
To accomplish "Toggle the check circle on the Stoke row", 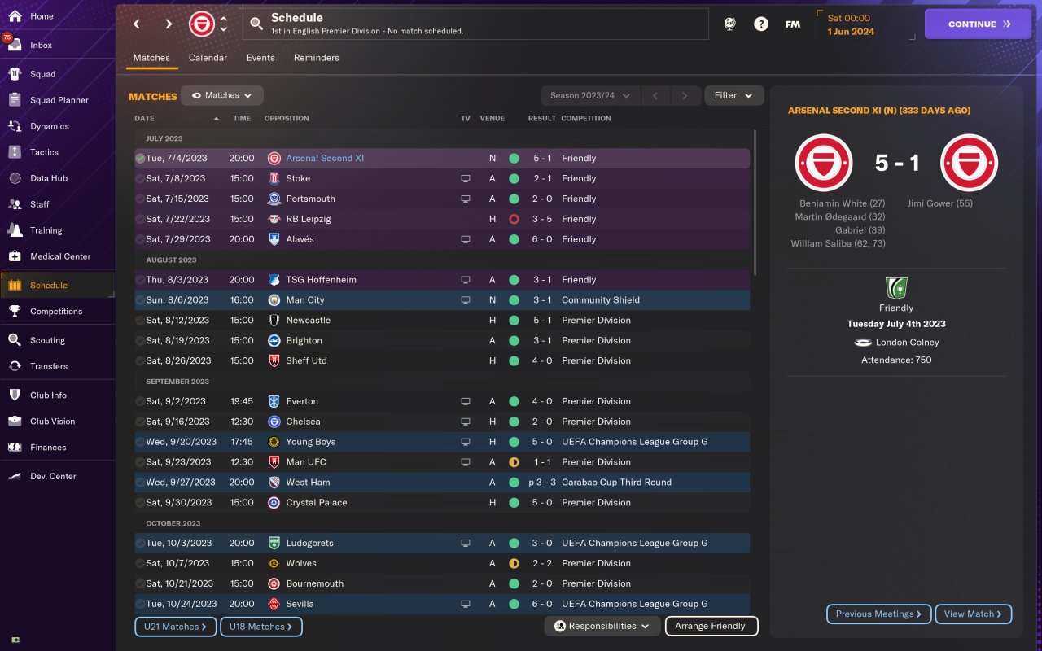I will (140, 179).
